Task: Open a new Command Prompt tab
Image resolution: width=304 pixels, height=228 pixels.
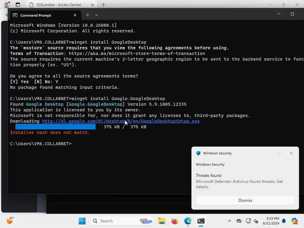Action: [x=88, y=15]
